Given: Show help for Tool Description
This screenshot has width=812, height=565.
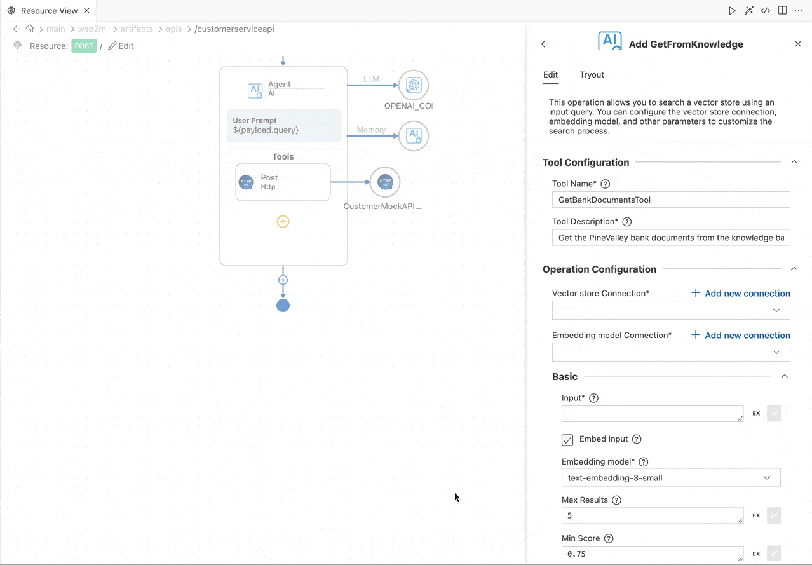Looking at the screenshot, I should (626, 222).
